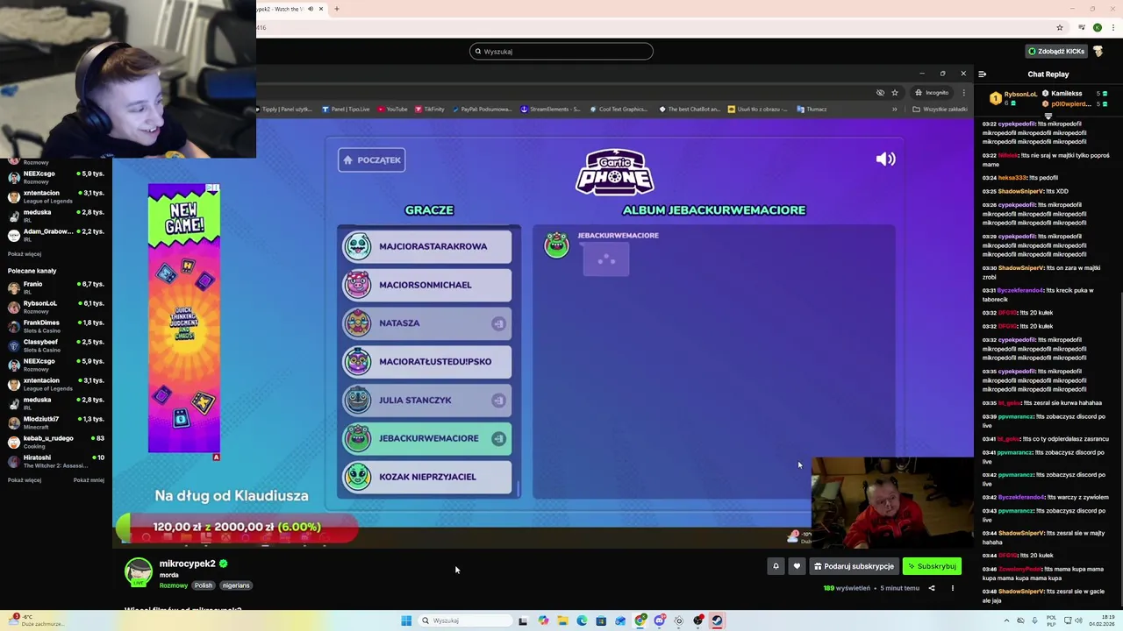The height and width of the screenshot is (631, 1123).
Task: Open Discord from the taskbar
Action: tap(659, 620)
